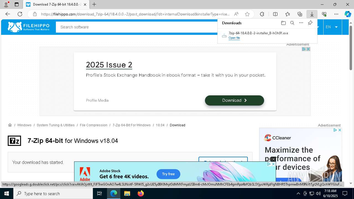Close the 7-Zip download tab
Screen dimensions: 354x199
pos(85,4)
